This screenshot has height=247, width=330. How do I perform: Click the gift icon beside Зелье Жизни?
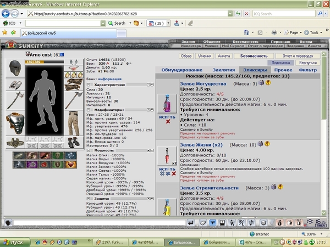260,144
